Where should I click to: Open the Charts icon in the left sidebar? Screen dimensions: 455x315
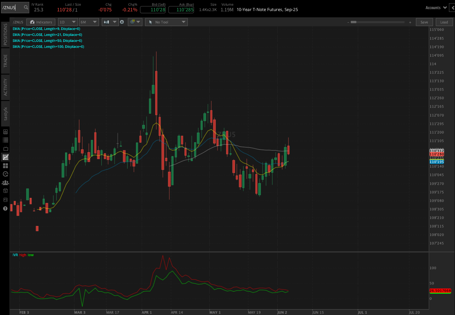click(x=5, y=157)
